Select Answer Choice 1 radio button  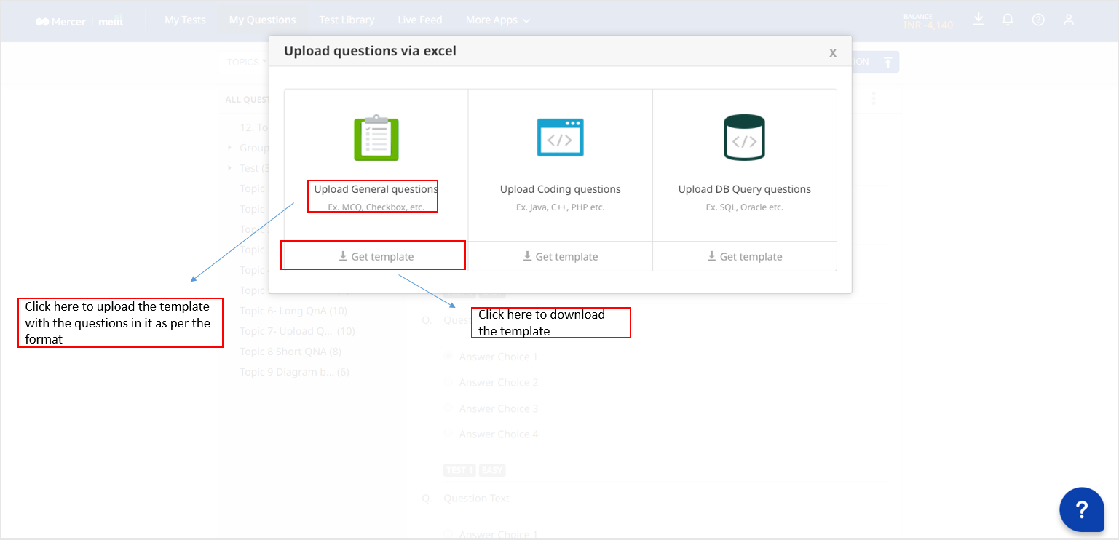pyautogui.click(x=449, y=357)
